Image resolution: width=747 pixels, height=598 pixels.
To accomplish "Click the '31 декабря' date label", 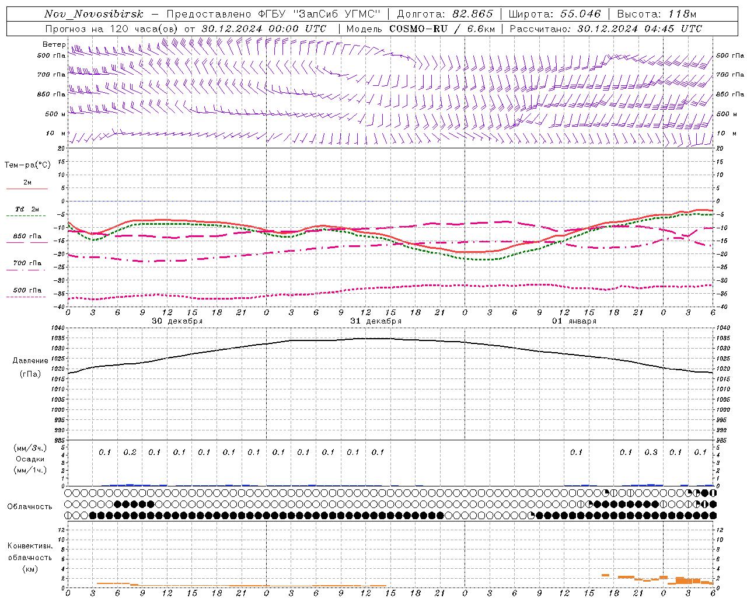I will 376,321.
